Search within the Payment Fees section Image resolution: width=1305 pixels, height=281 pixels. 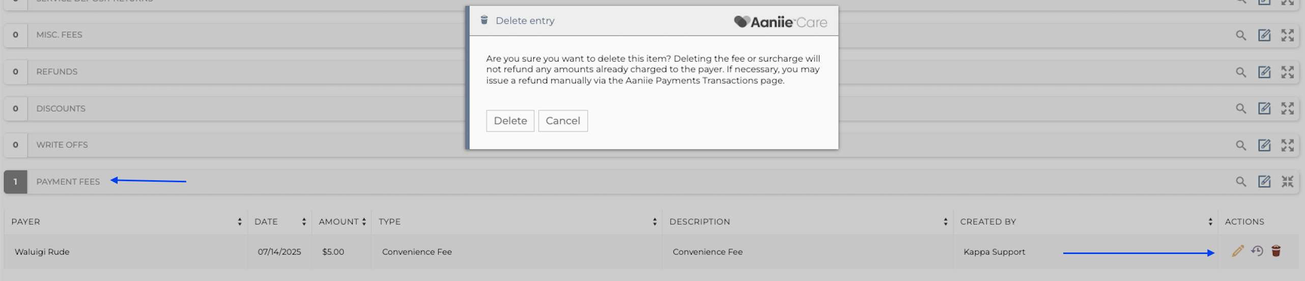(1241, 182)
